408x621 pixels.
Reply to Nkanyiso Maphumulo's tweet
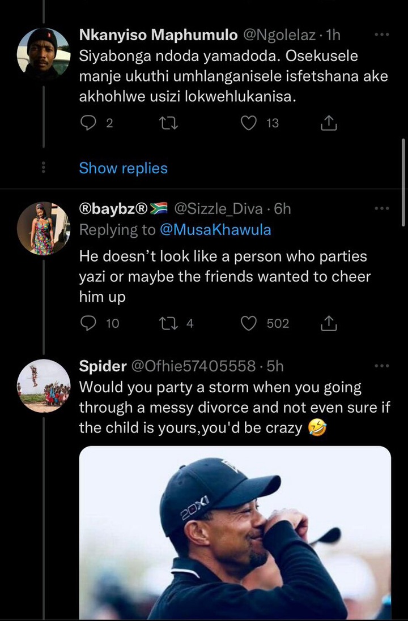88,123
